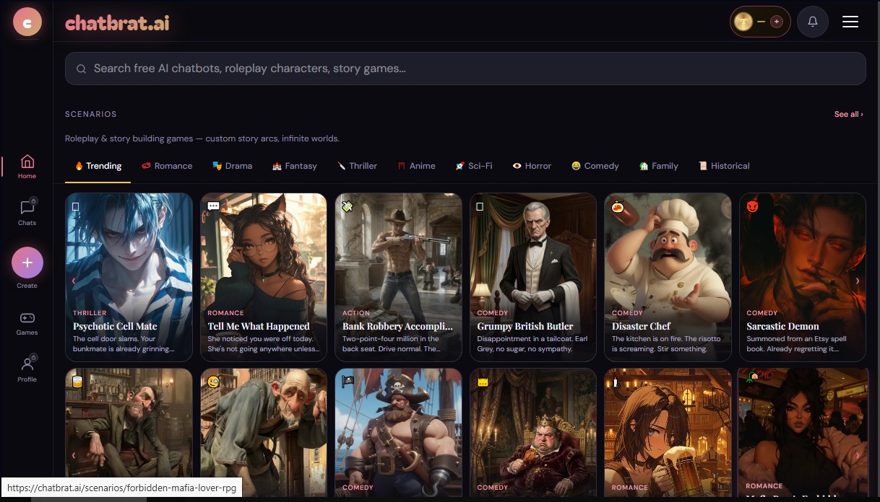The image size is (880, 502).
Task: Click the emoji icon on old man card
Action: pyautogui.click(x=213, y=382)
